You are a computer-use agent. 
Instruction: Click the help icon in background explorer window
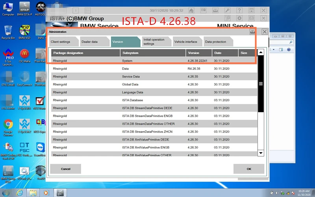click(289, 50)
